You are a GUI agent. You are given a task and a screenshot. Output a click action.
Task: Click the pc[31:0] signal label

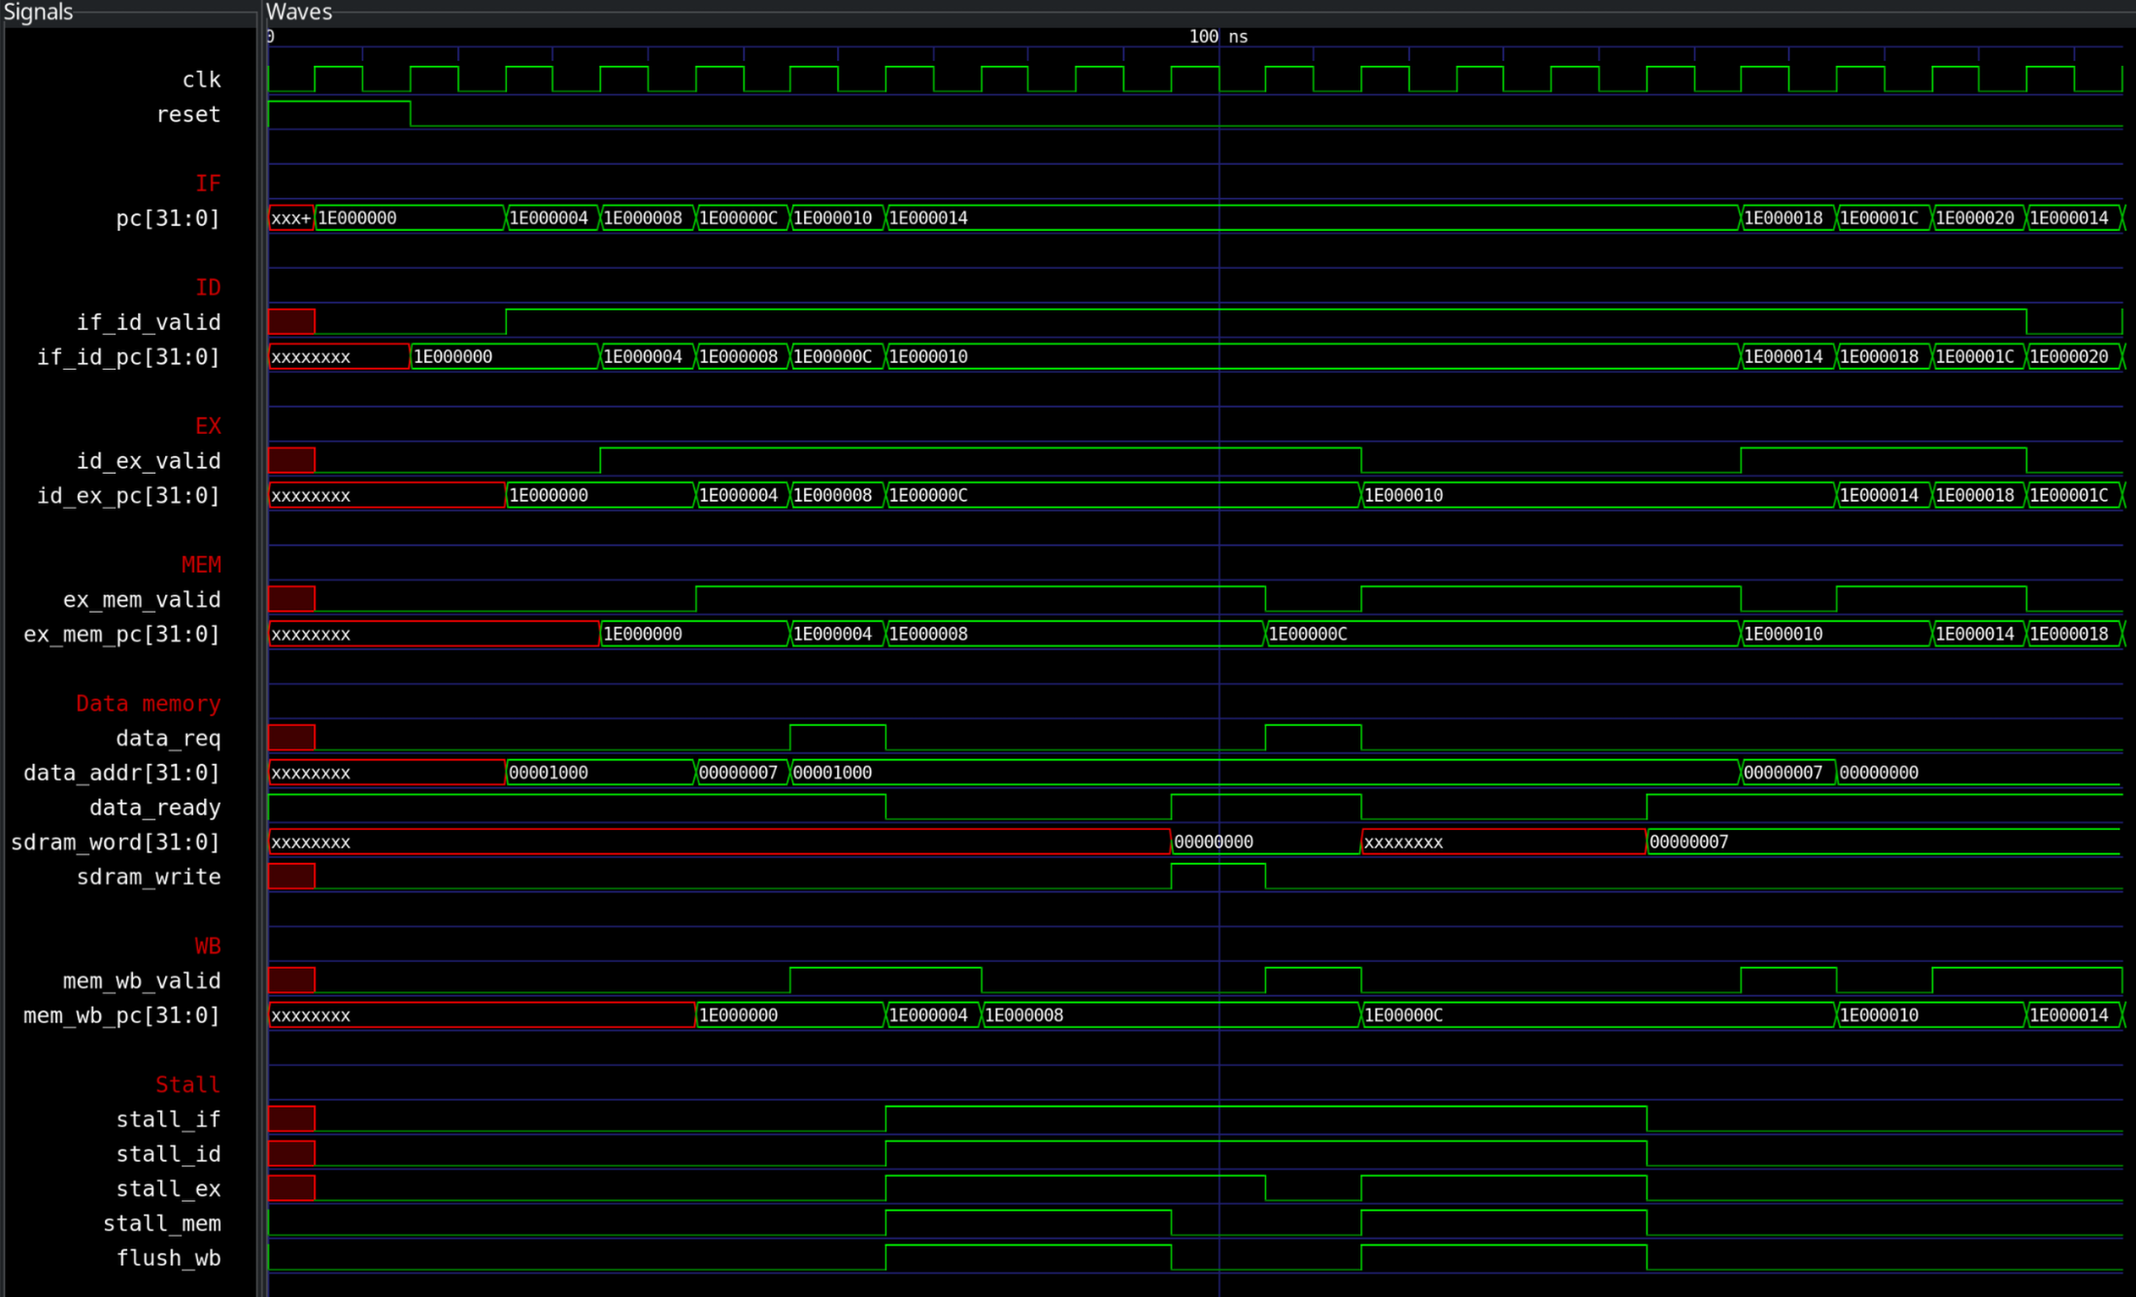point(168,218)
